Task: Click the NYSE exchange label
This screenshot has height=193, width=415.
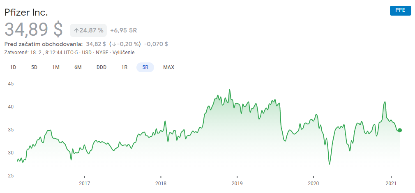Action: click(102, 52)
